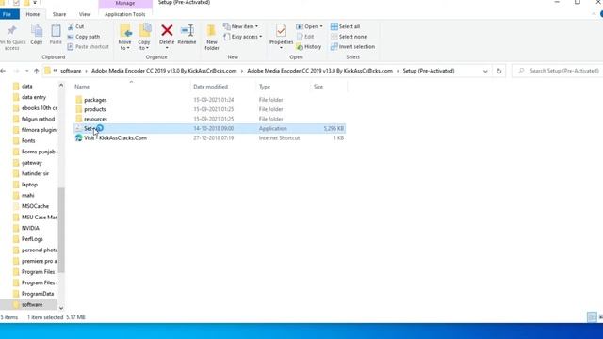Image resolution: width=603 pixels, height=339 pixels.
Task: Click Select none
Action: pos(349,37)
